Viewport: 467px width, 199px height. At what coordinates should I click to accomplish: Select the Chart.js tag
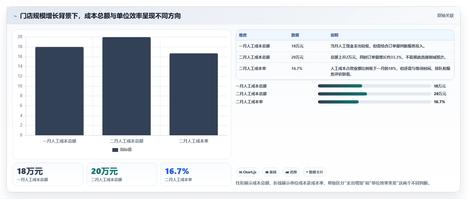[x=248, y=172]
